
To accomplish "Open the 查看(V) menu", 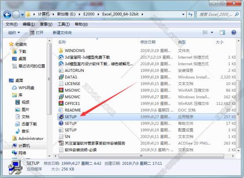I will pyautogui.click(x=46, y=24).
